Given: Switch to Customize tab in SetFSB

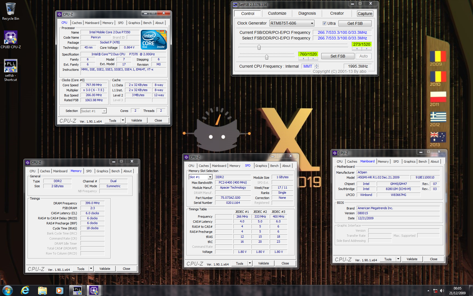Looking at the screenshot, I should pyautogui.click(x=277, y=13).
